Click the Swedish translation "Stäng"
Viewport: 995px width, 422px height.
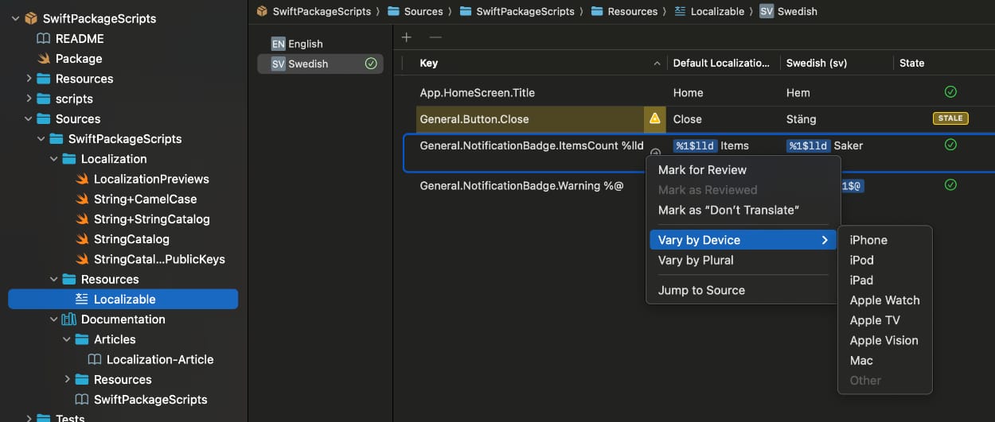[x=801, y=118]
